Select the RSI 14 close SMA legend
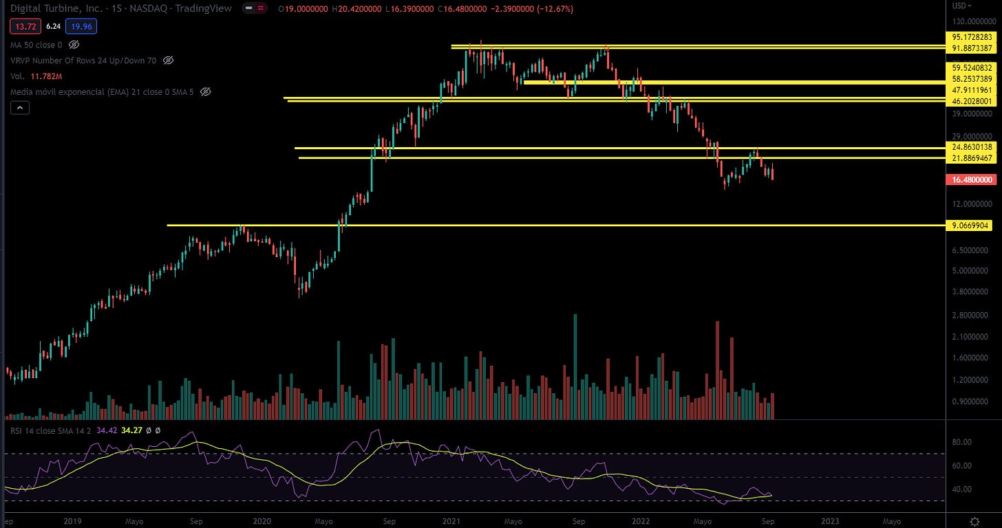 (51, 431)
